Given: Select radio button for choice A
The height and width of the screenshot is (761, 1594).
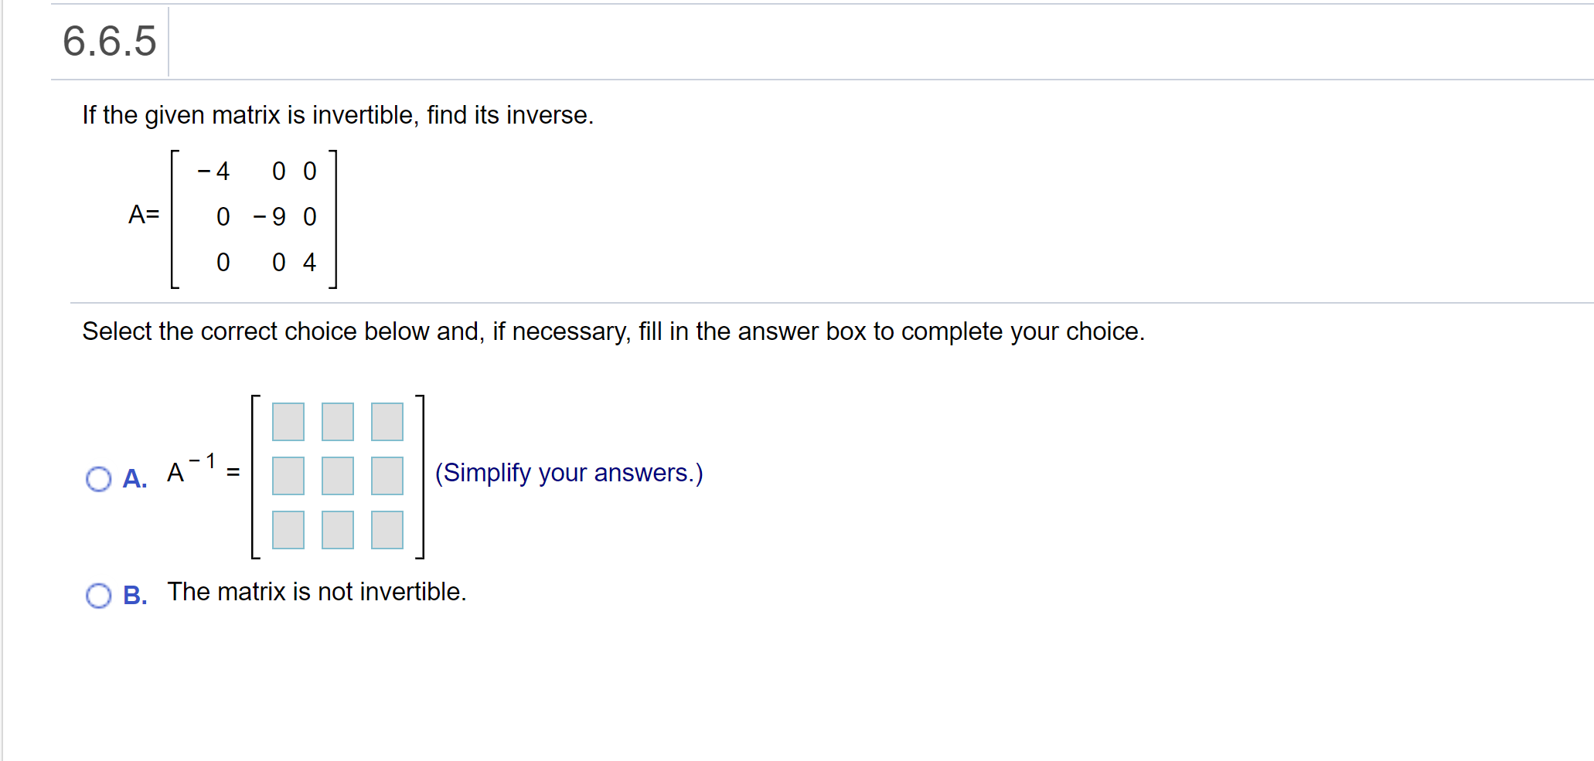Looking at the screenshot, I should pyautogui.click(x=99, y=479).
